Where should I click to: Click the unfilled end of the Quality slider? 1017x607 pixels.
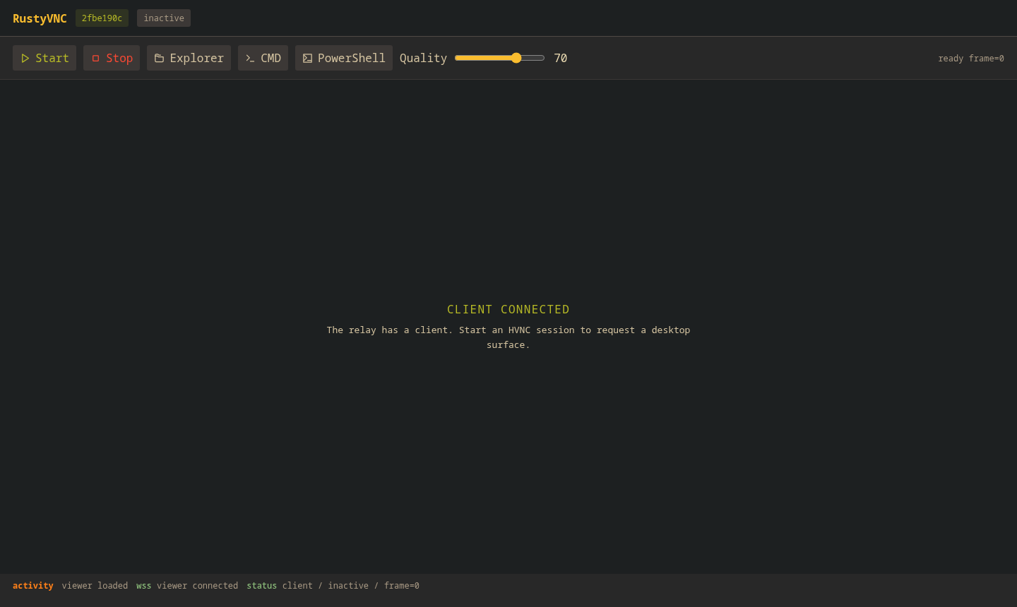click(534, 58)
